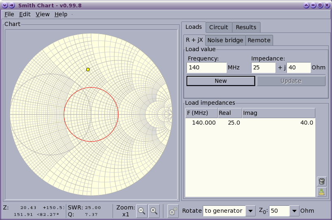Click the titlebar pin/sticky icon
Image resolution: width=332 pixels, height=220 pixels.
12,5
